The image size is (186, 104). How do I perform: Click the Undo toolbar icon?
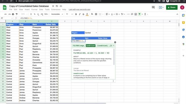pyautogui.click(x=6, y=14)
